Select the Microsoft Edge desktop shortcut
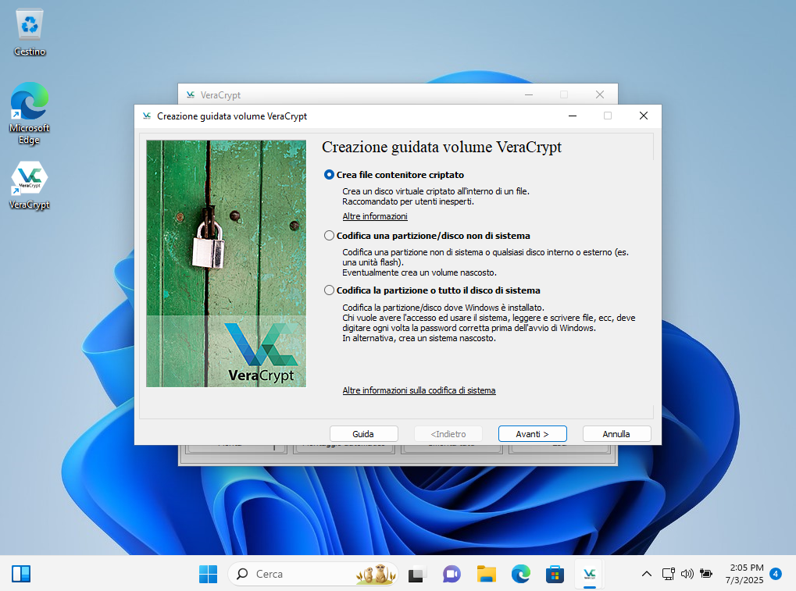 [30, 114]
